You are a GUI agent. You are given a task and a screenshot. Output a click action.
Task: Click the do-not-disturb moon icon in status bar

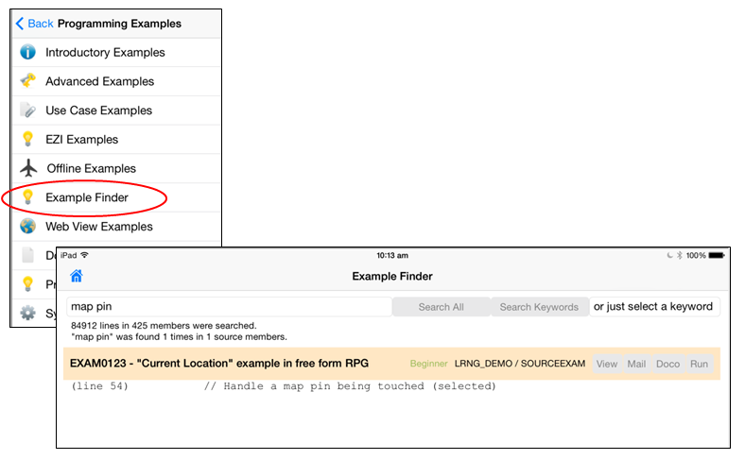[x=670, y=255]
